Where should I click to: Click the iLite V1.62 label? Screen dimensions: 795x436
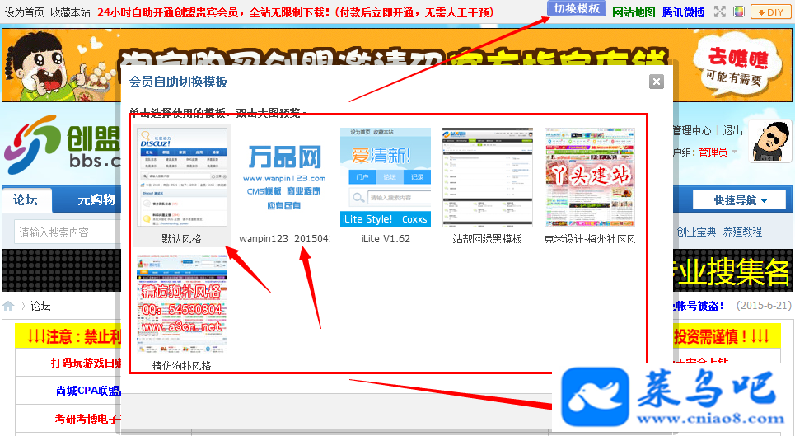386,239
